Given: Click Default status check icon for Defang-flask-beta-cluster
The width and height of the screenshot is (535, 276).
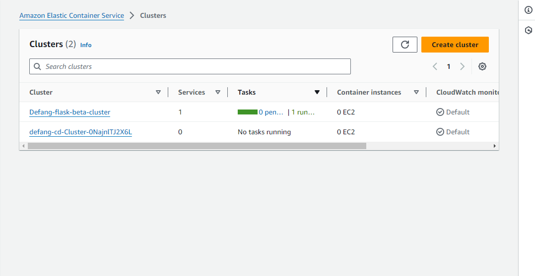Looking at the screenshot, I should (x=440, y=112).
